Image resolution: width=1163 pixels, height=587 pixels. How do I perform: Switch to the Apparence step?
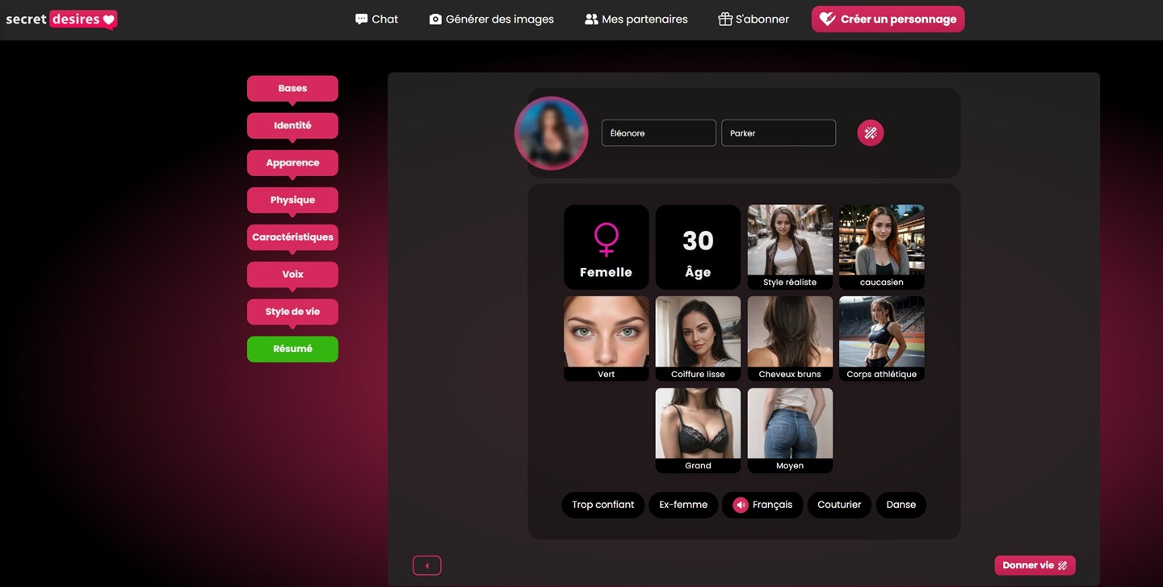point(292,162)
